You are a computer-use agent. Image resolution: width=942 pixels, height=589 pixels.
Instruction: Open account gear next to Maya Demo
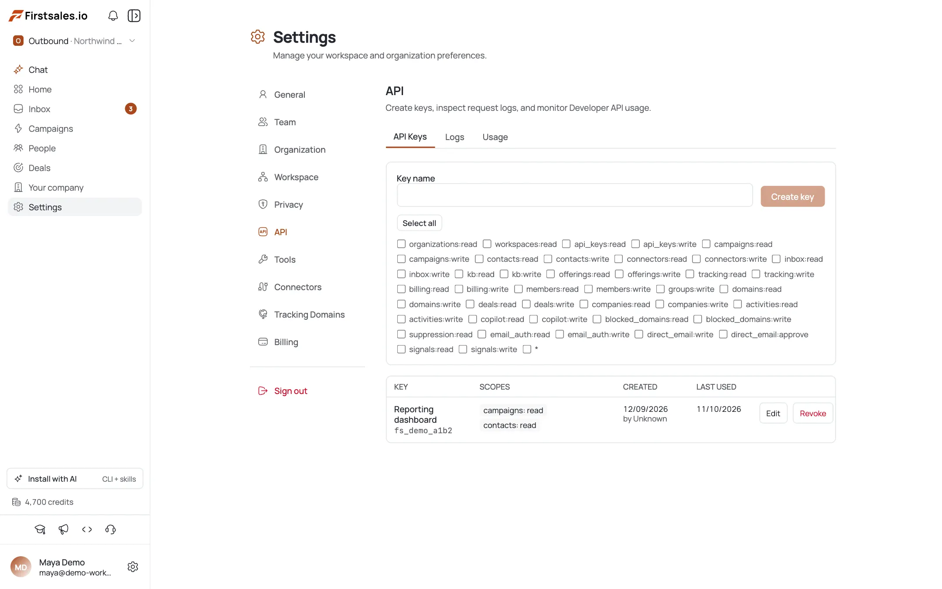tap(133, 567)
